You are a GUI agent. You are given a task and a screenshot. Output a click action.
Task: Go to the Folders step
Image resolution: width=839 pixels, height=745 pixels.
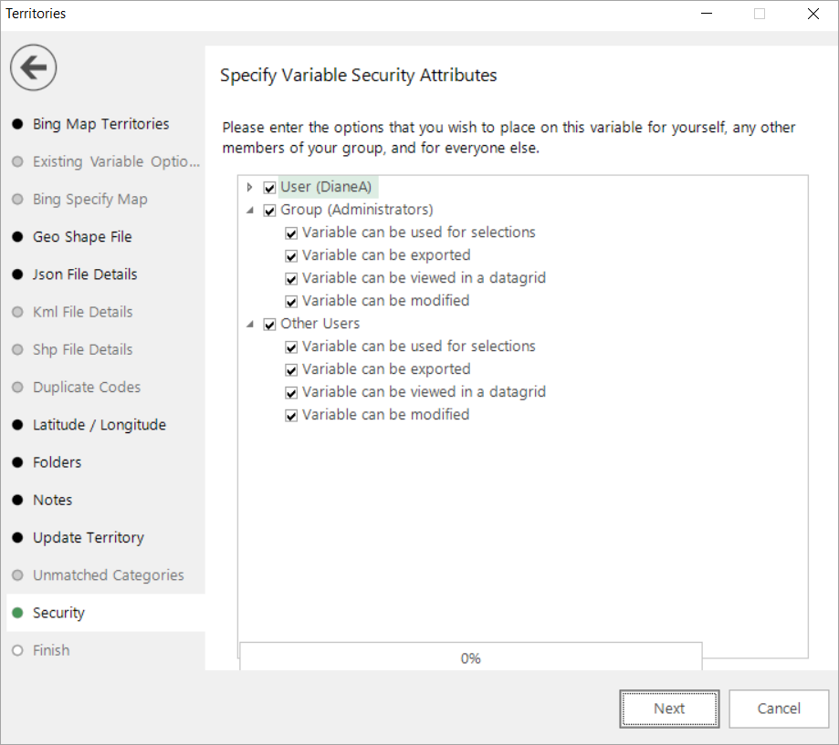[x=57, y=462]
